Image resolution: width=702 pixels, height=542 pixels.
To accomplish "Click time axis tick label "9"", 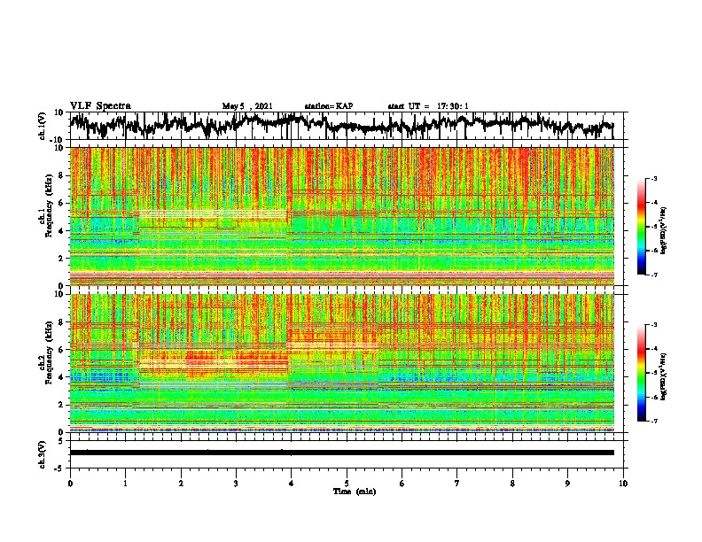I will tap(567, 484).
